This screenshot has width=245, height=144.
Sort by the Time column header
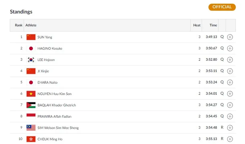(x=213, y=25)
